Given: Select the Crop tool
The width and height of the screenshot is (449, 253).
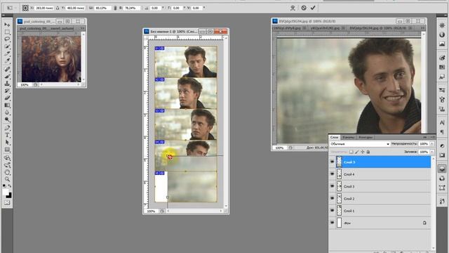Looking at the screenshot, I should click(x=7, y=53).
